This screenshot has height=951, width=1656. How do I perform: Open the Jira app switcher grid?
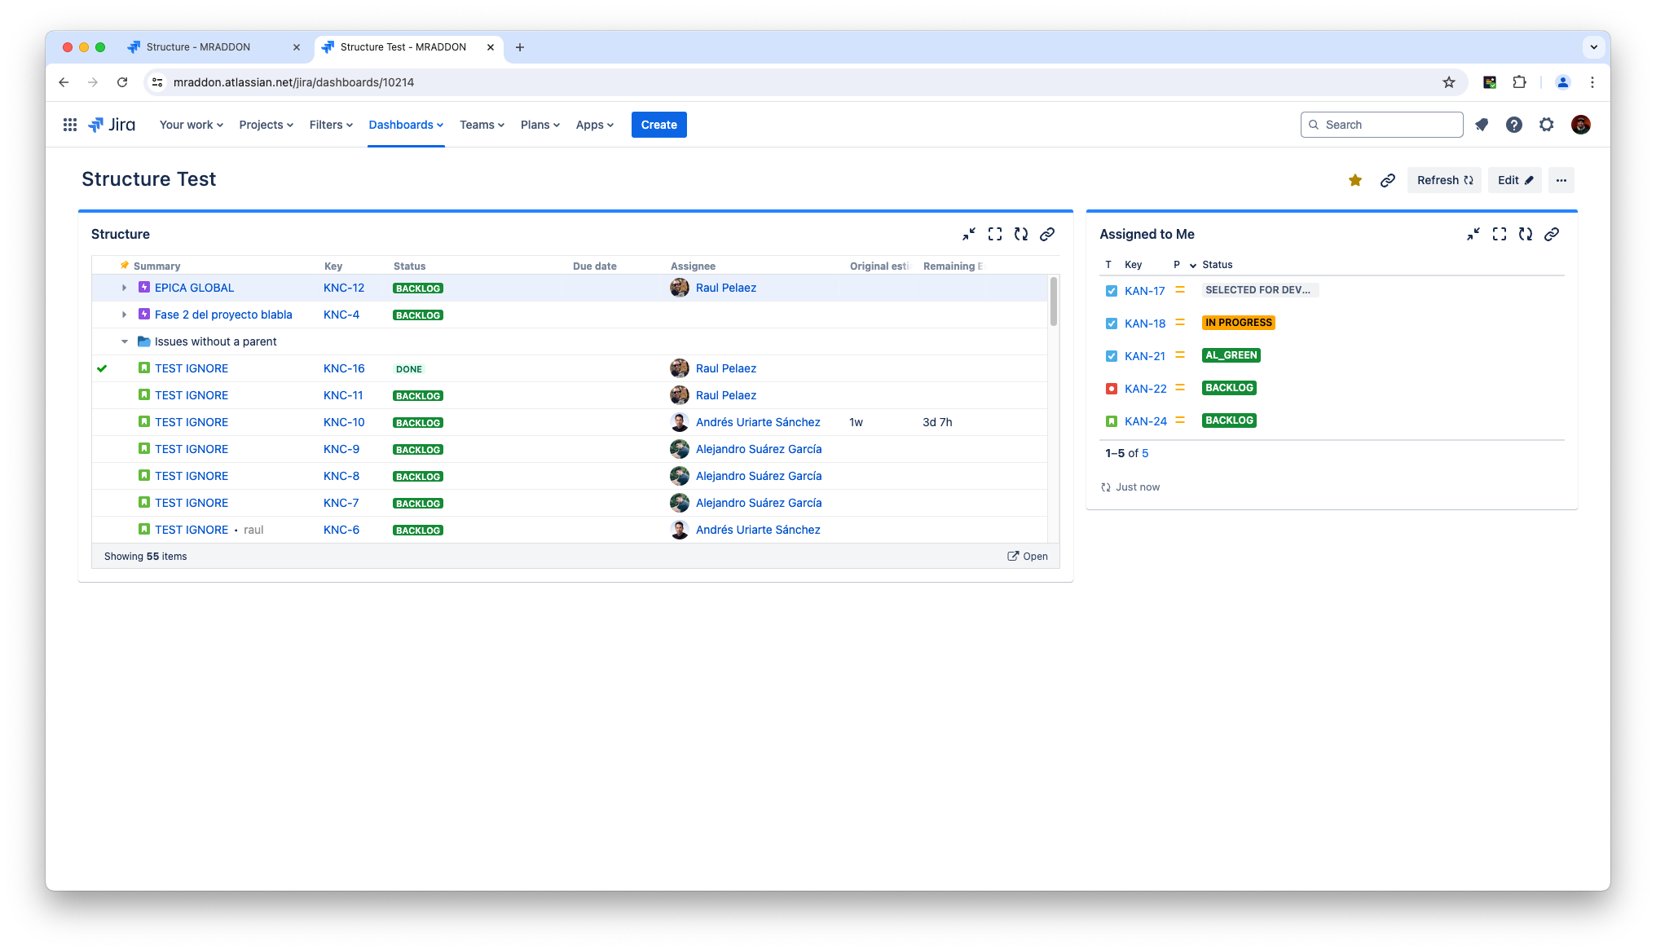(x=70, y=125)
